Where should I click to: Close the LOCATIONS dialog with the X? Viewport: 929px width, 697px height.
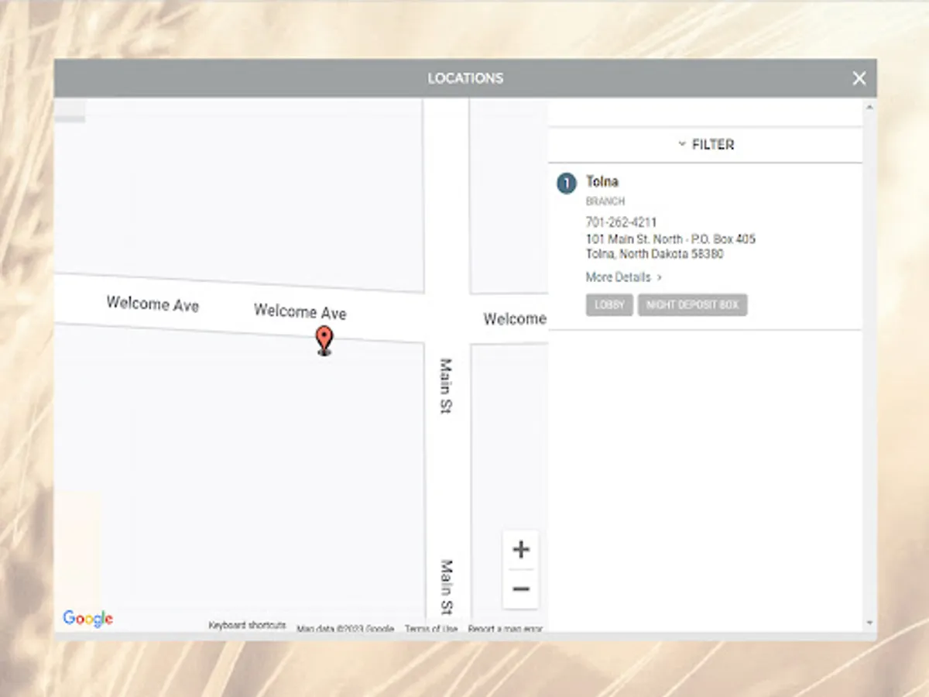(x=859, y=78)
